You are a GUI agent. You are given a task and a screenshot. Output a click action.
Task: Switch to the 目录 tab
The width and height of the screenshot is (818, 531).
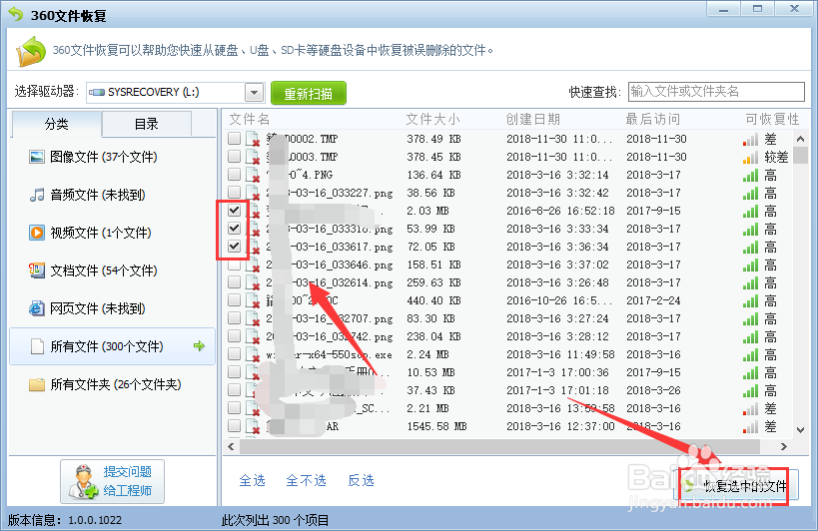coord(146,124)
